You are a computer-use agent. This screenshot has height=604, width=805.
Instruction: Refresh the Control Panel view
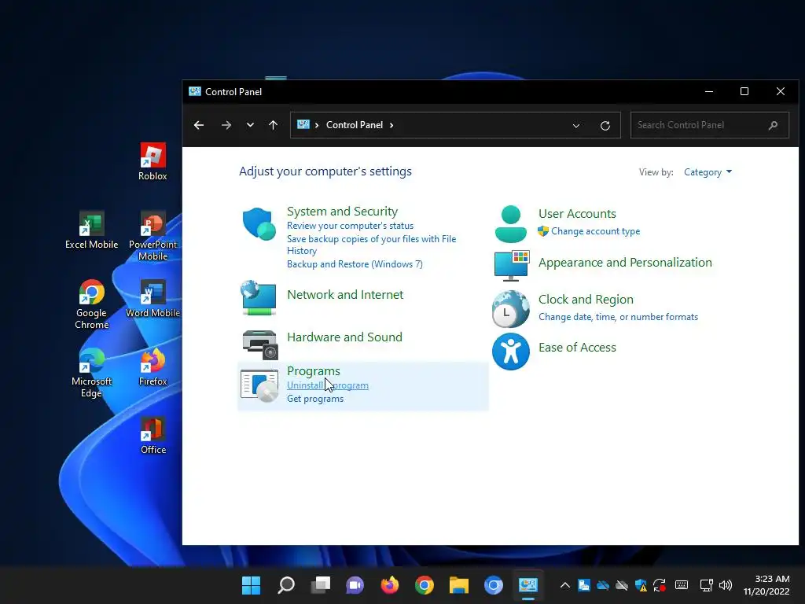click(605, 125)
